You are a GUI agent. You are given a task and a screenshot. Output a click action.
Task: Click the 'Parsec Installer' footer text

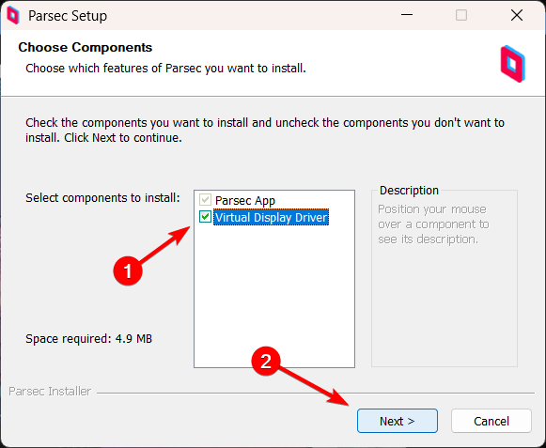coord(50,392)
